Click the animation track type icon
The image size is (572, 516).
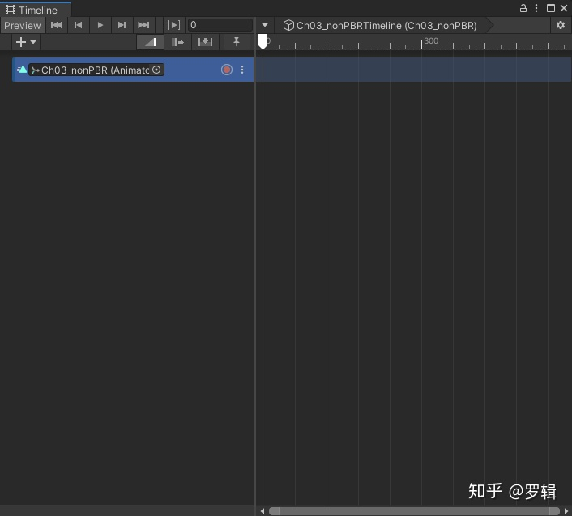[x=22, y=70]
